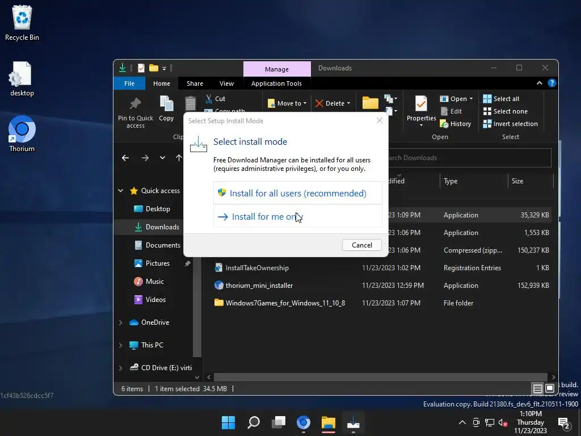This screenshot has height=436, width=581.
Task: Close the Select Setup Install Mode dialog
Action: (379, 120)
